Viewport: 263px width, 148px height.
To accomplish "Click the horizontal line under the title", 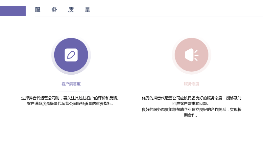I will [x=149, y=16].
